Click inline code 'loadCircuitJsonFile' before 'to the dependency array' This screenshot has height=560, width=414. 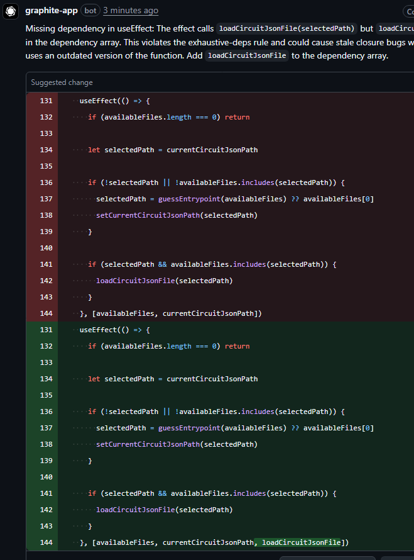pyautogui.click(x=247, y=56)
